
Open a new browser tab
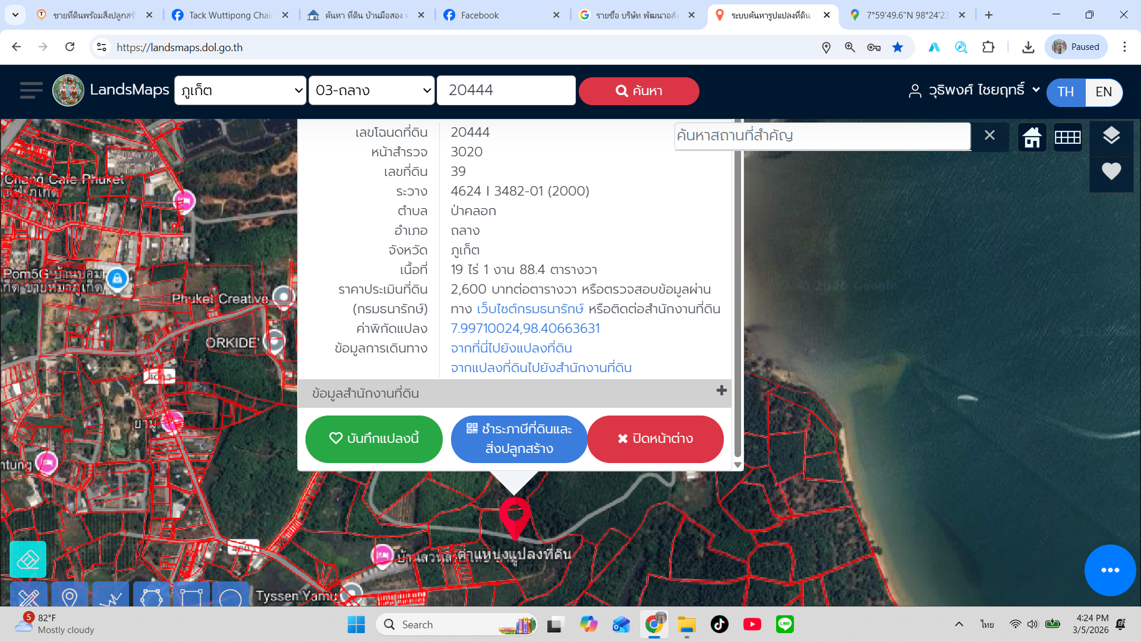(989, 15)
